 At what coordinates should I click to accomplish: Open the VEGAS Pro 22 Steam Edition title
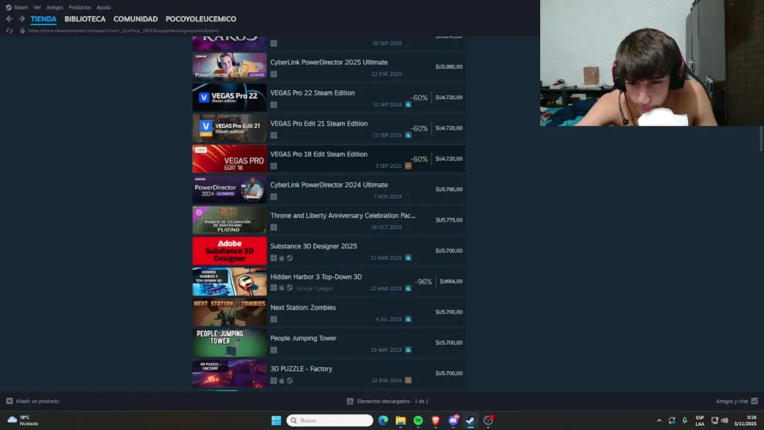(312, 93)
